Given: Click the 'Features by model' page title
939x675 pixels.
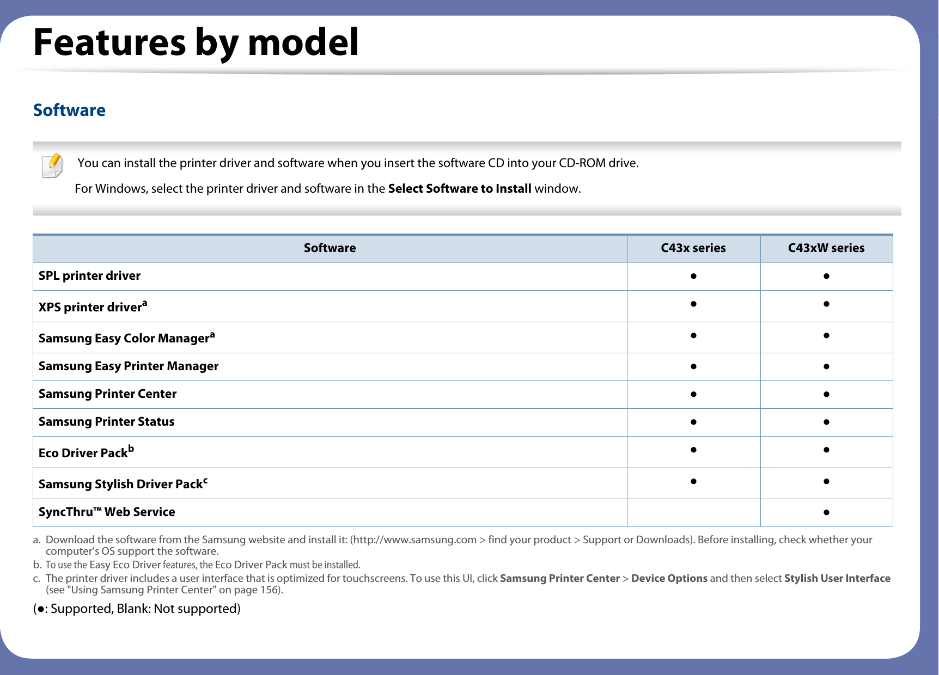Looking at the screenshot, I should (196, 42).
